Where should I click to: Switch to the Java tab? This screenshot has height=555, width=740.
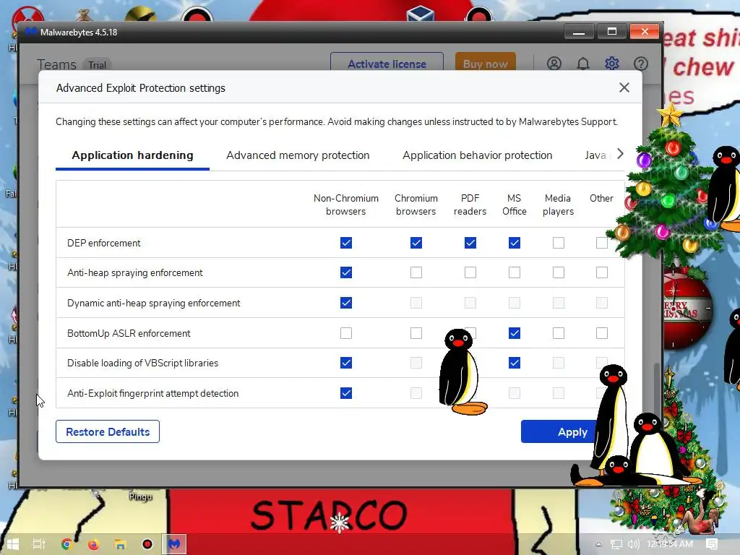(595, 155)
